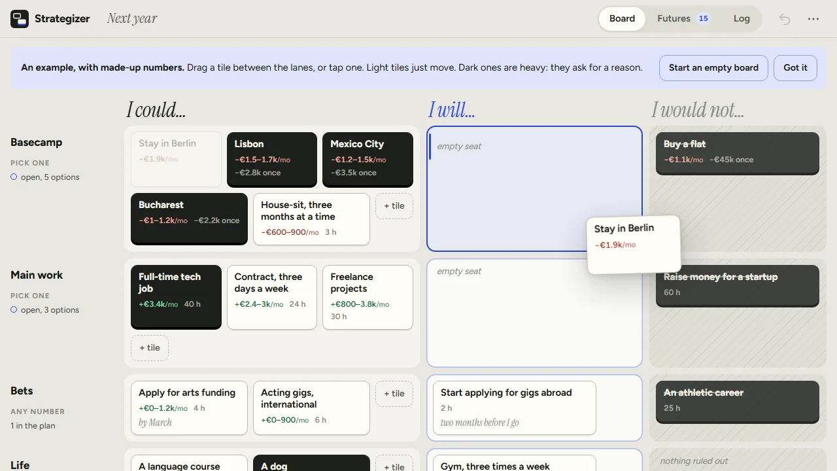Add a tile in Basecamp lane

point(394,206)
